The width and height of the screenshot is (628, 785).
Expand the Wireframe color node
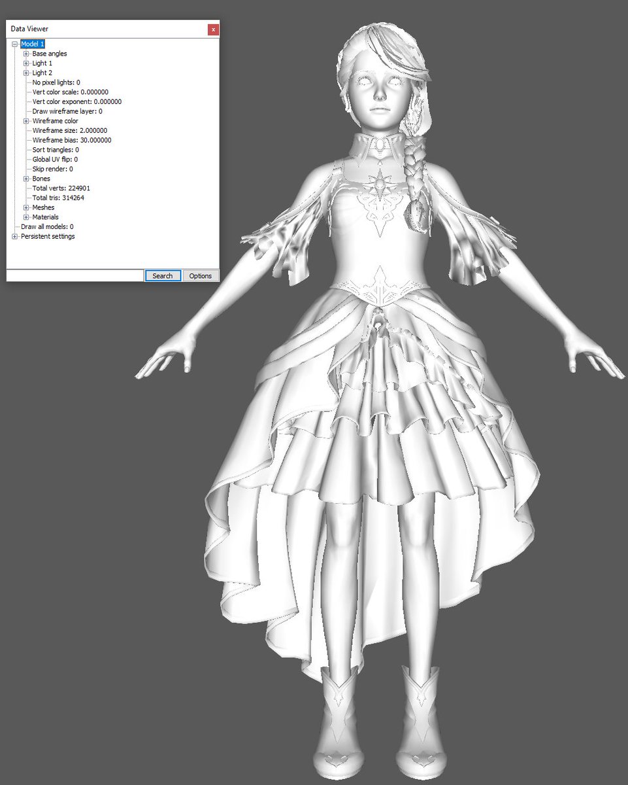pos(26,121)
